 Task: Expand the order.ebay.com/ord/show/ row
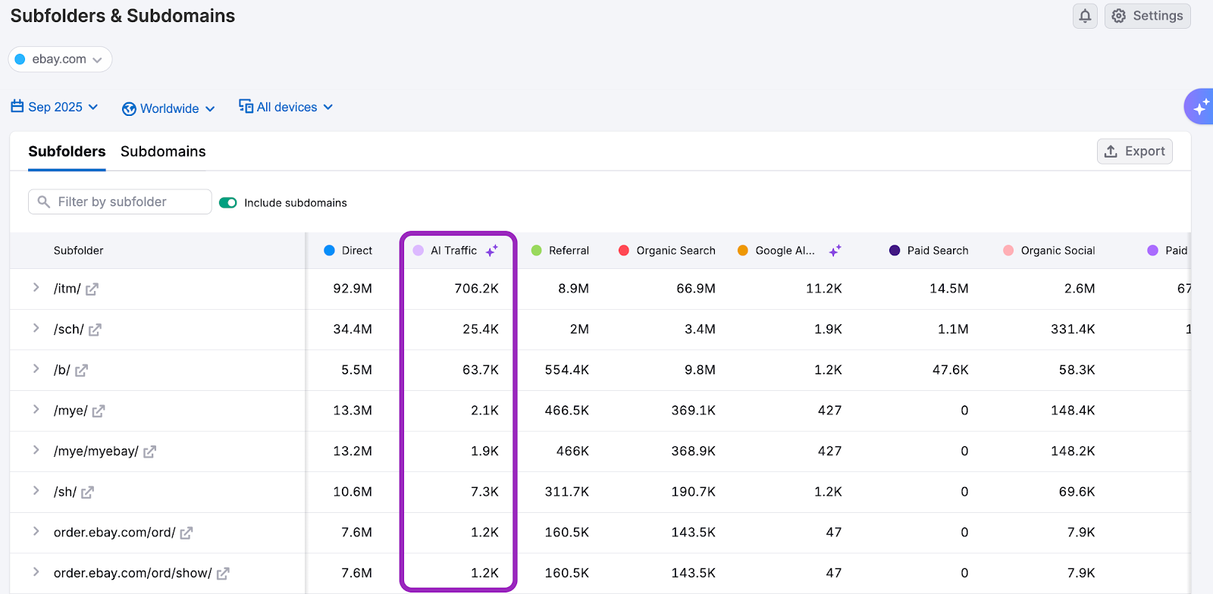(36, 573)
